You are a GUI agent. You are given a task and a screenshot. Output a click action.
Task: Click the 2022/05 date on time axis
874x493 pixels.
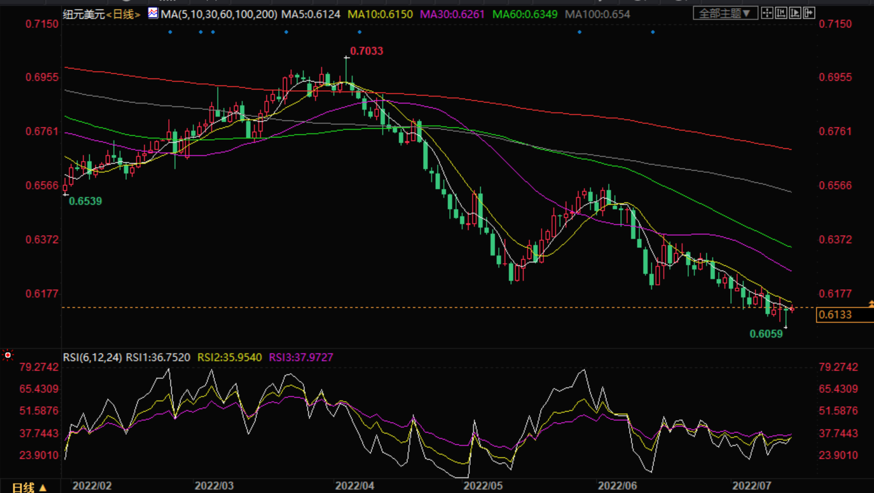(482, 485)
